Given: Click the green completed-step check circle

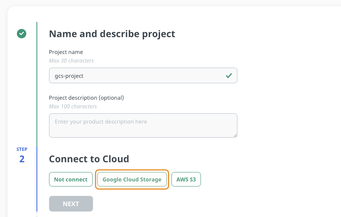Looking at the screenshot, I should [x=22, y=34].
